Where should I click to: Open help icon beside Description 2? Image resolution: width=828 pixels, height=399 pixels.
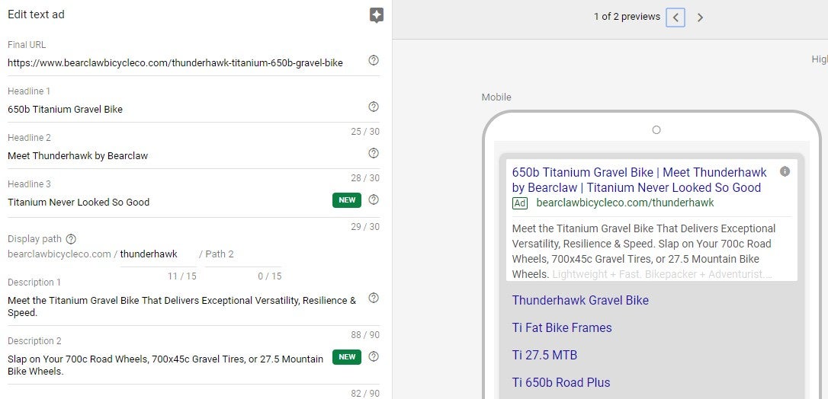point(374,357)
